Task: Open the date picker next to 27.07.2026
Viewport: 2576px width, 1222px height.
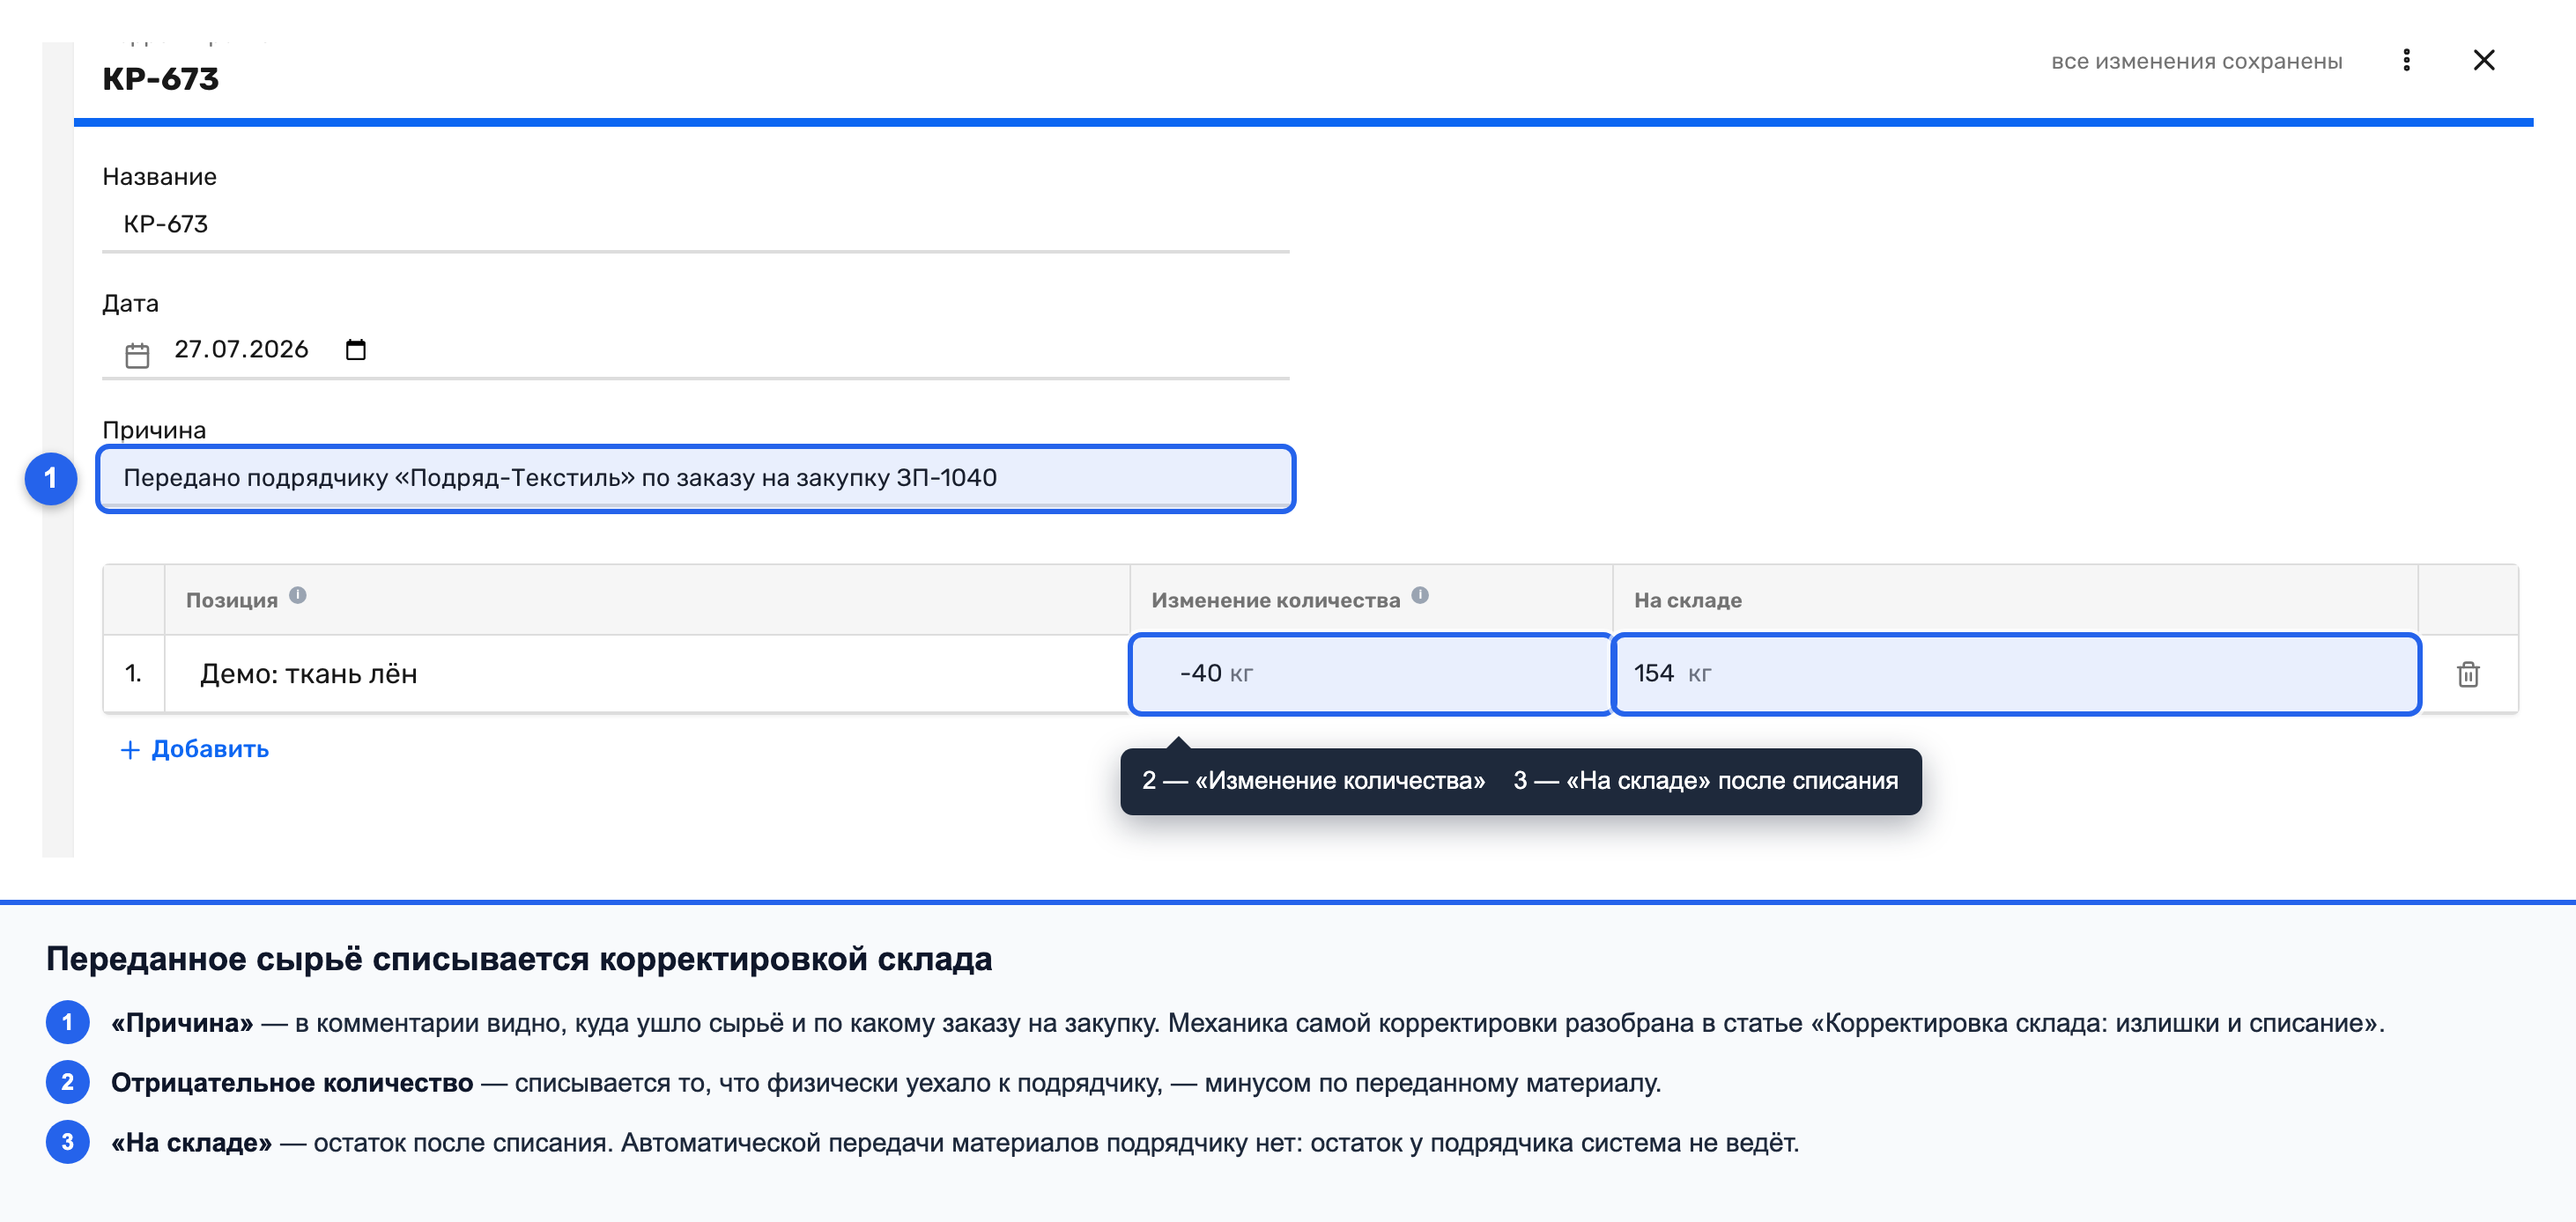Action: 356,350
